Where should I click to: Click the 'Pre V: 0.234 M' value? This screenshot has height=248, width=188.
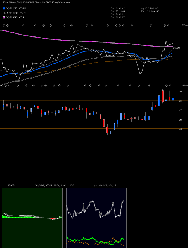coord(150,11)
